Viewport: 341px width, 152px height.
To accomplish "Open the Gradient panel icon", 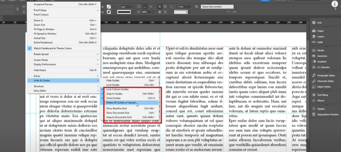I will click(x=314, y=62).
